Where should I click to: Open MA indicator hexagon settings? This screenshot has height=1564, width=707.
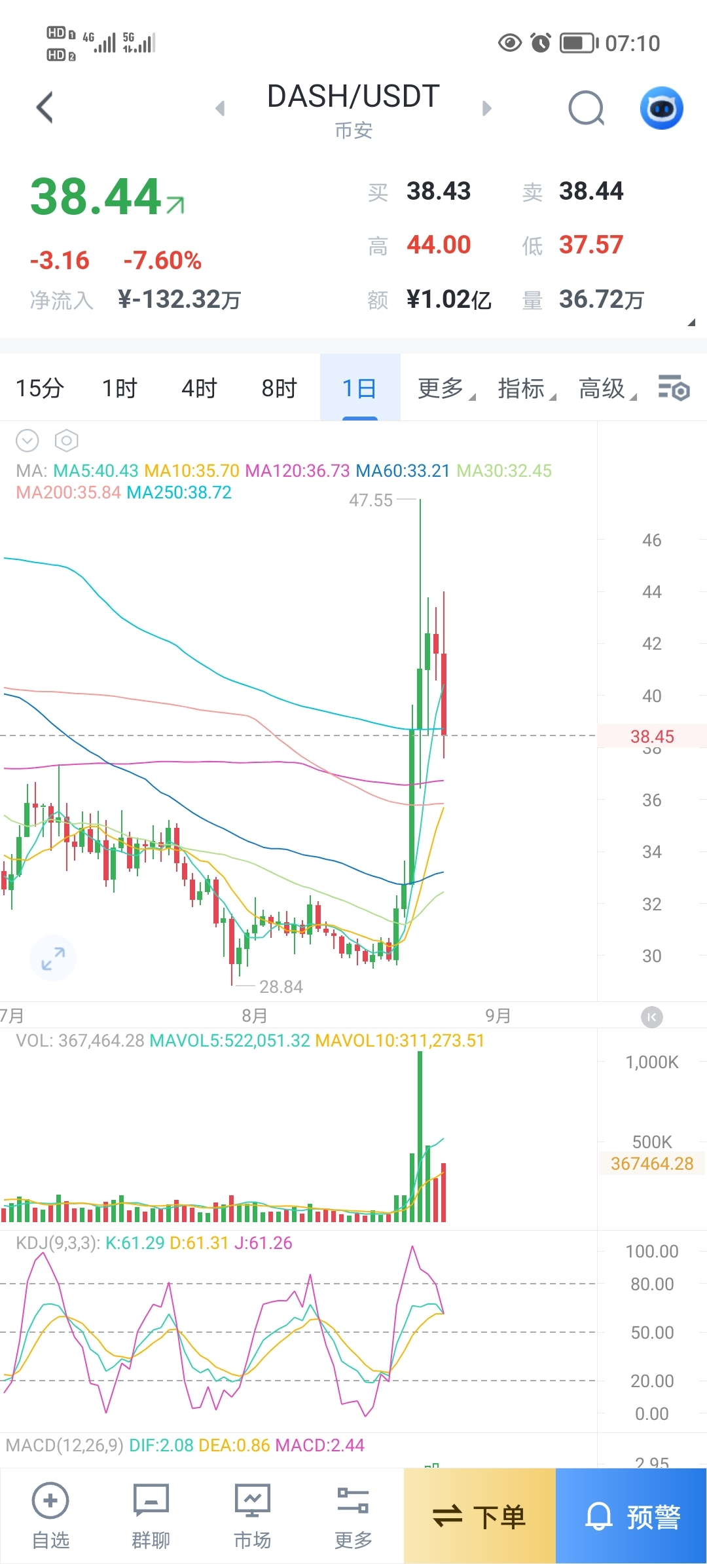[x=66, y=441]
